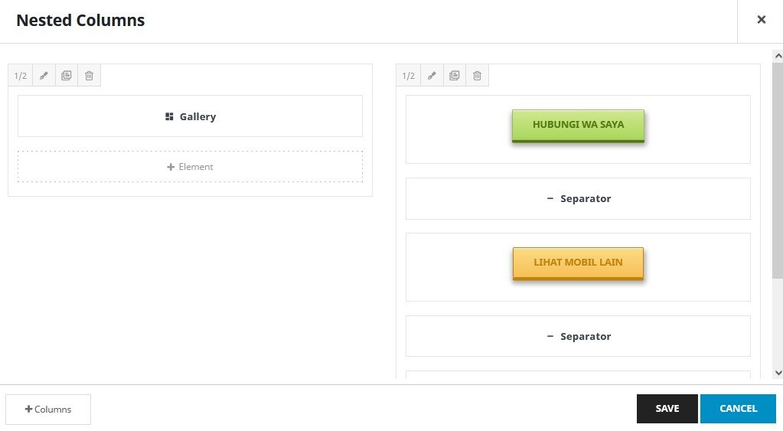The height and width of the screenshot is (431, 783).
Task: Close the Nested Columns dialog
Action: tap(761, 20)
